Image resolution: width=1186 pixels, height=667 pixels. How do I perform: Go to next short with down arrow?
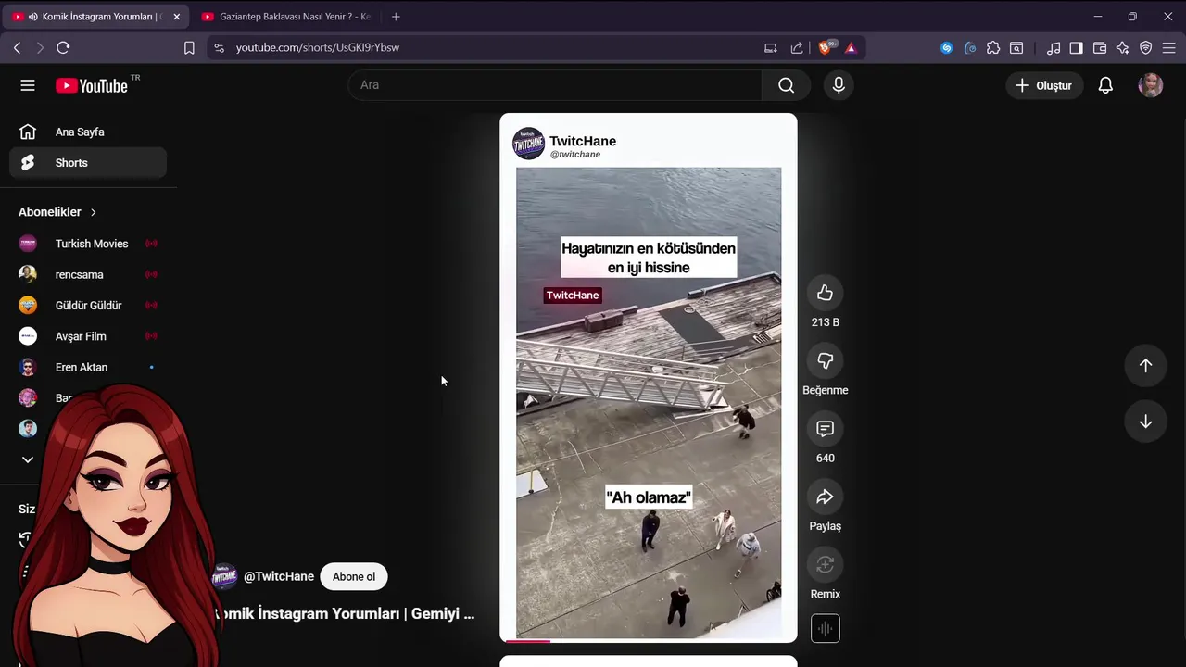(1145, 422)
